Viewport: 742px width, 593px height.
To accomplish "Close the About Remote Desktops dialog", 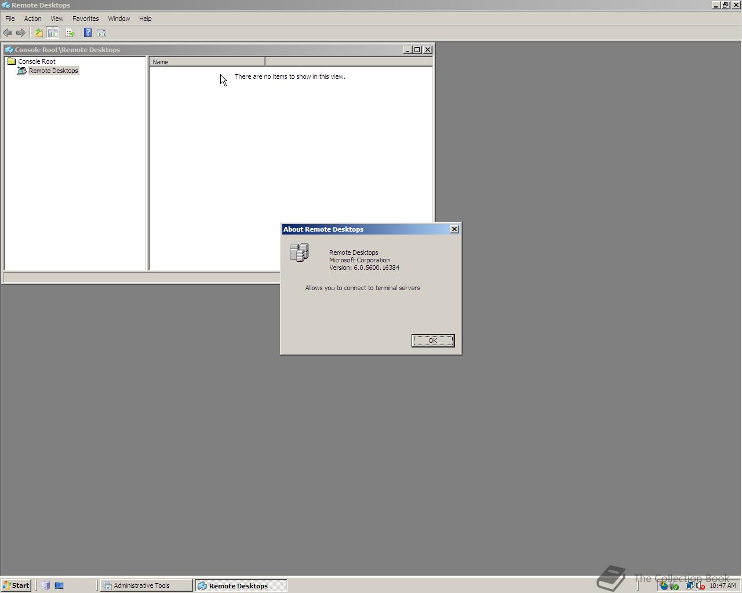I will (454, 229).
